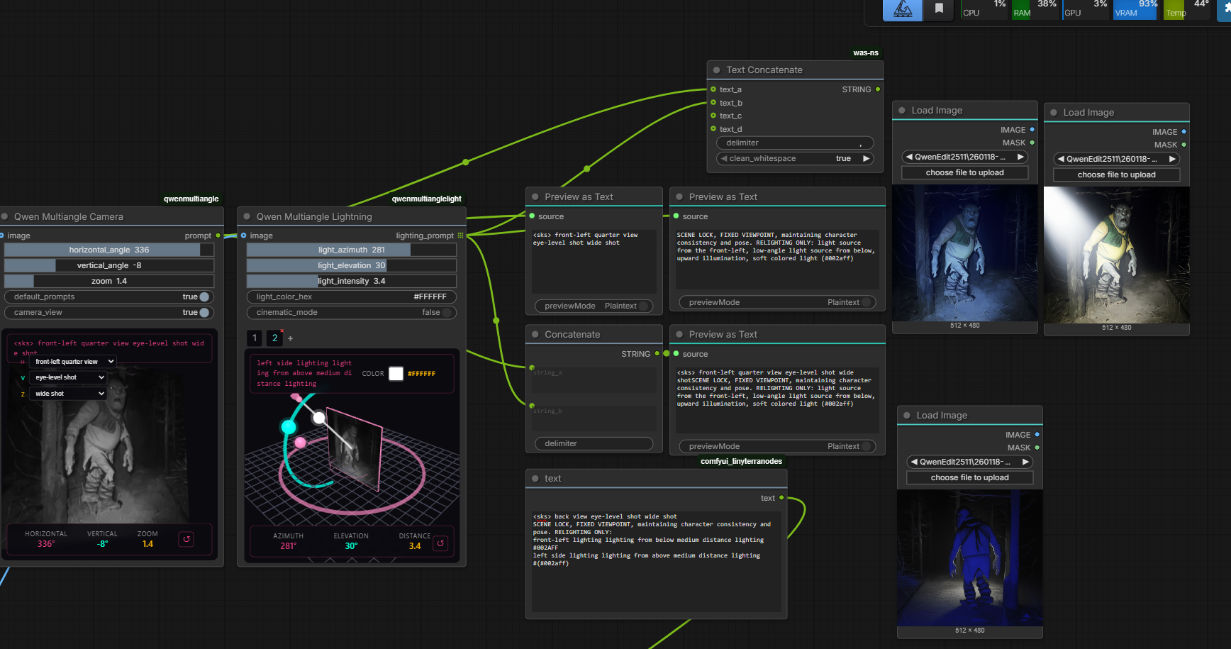
Task: Click the left arrow of clean_whitespace
Action: (724, 158)
